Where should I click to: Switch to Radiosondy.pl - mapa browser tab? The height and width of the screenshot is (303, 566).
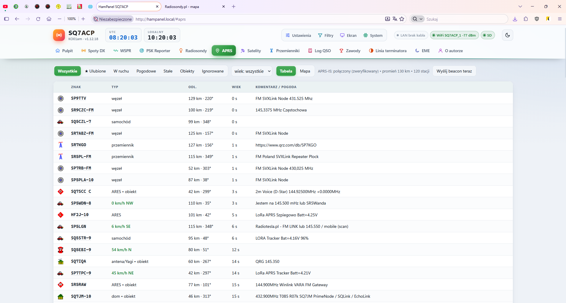coord(194,6)
